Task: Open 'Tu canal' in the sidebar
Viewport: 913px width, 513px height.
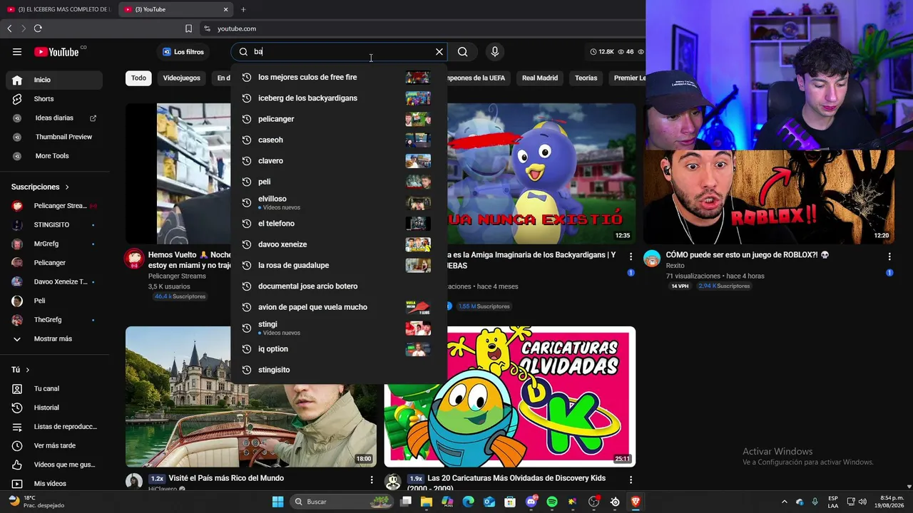Action: pos(54,389)
